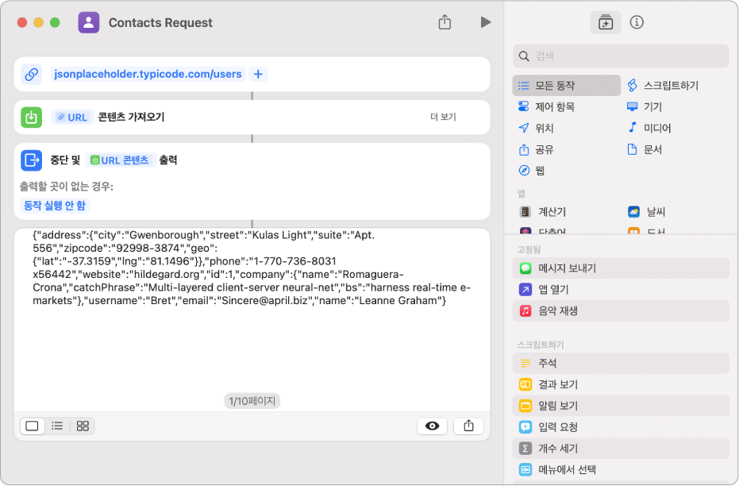Select the 제어 항목 category

click(x=546, y=106)
